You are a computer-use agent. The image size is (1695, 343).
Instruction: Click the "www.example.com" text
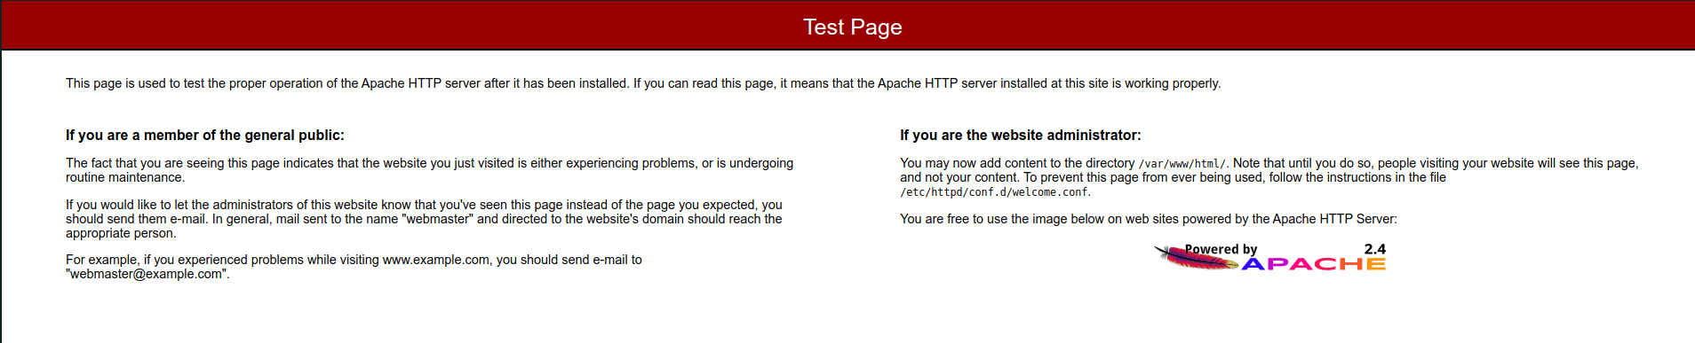436,260
